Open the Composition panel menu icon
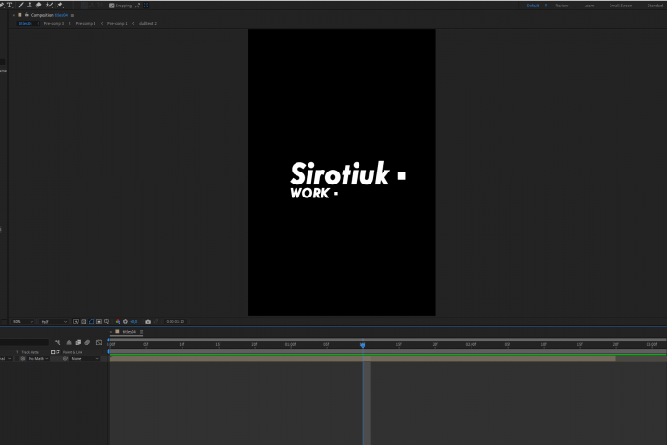Viewport: 667px width, 445px height. point(73,16)
